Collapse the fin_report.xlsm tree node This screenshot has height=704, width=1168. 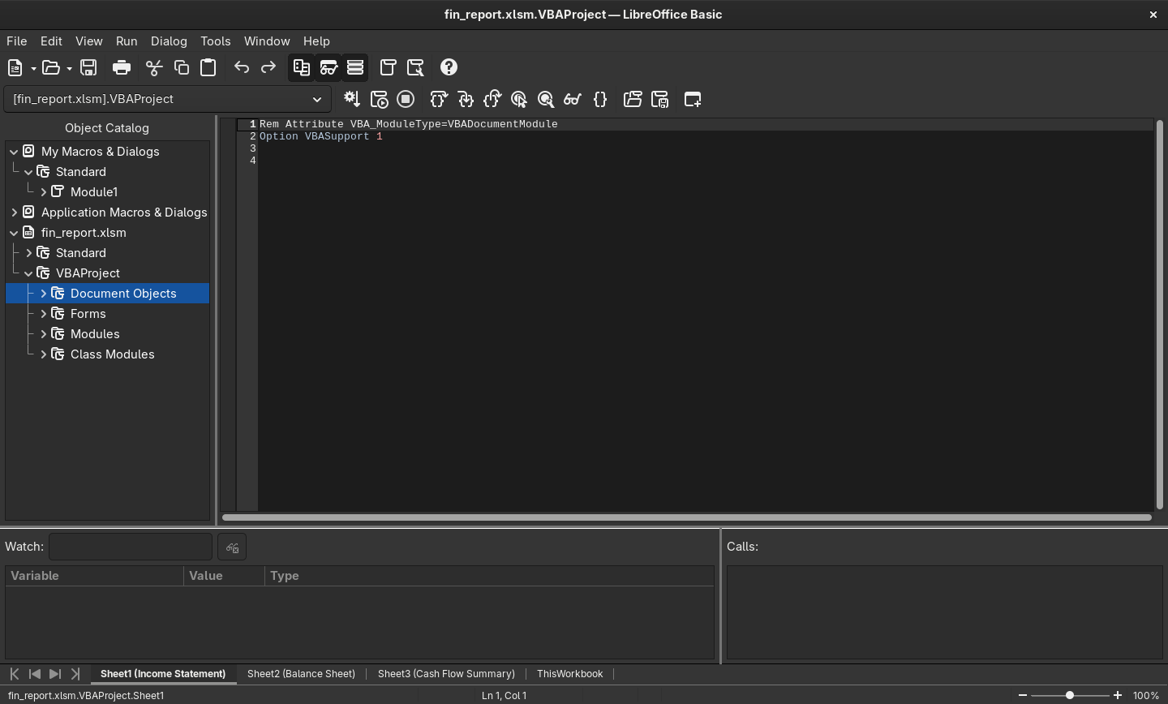[14, 233]
